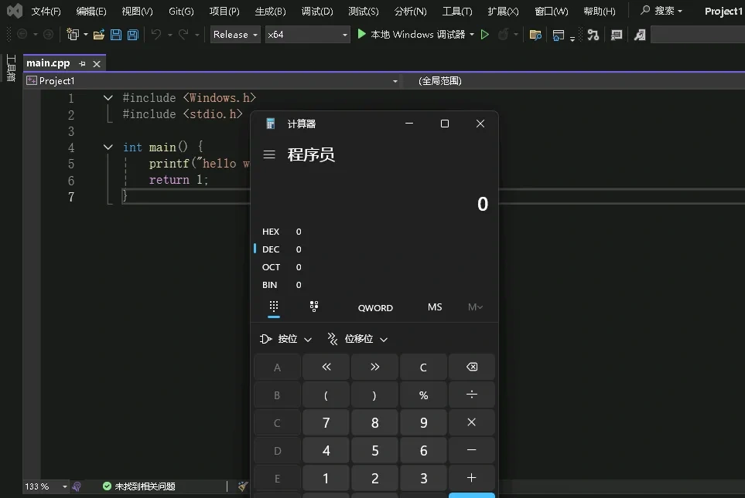
Task: Open the Project1 scope dropdown
Action: click(x=212, y=81)
